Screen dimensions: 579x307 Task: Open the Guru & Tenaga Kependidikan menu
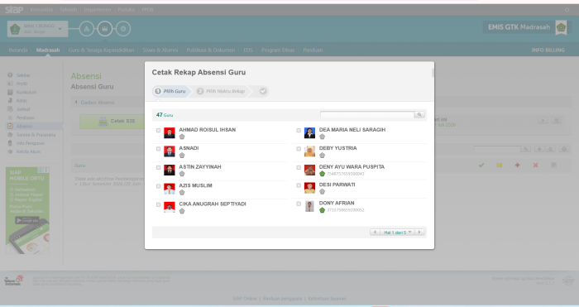(101, 50)
